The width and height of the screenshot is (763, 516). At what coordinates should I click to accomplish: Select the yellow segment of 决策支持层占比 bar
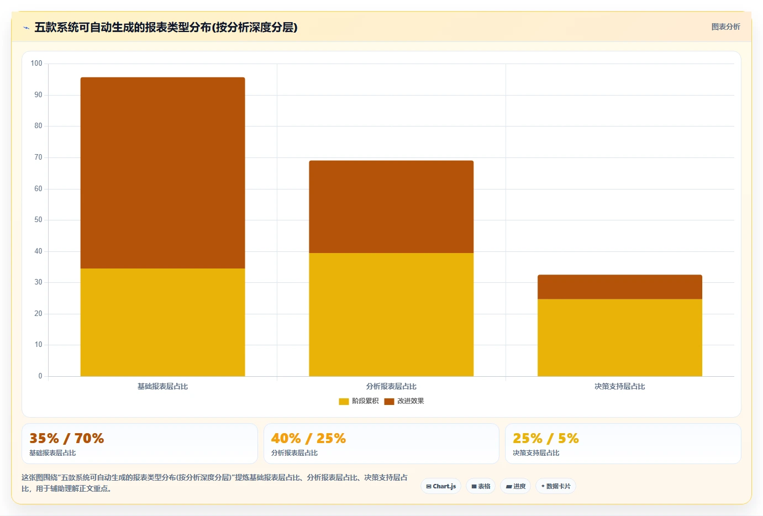[x=620, y=338]
